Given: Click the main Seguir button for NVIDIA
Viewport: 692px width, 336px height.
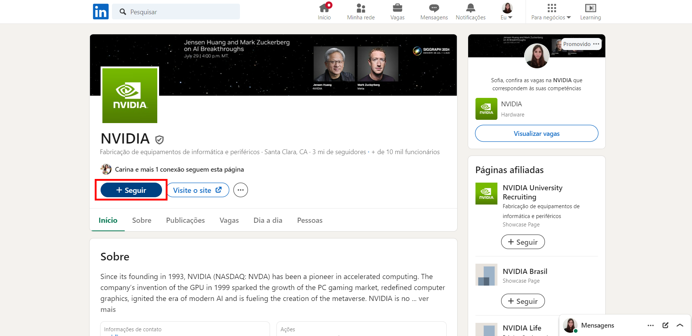Looking at the screenshot, I should pyautogui.click(x=131, y=190).
